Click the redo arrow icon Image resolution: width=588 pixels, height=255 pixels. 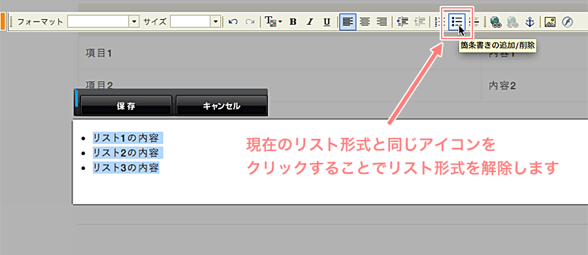coord(250,22)
